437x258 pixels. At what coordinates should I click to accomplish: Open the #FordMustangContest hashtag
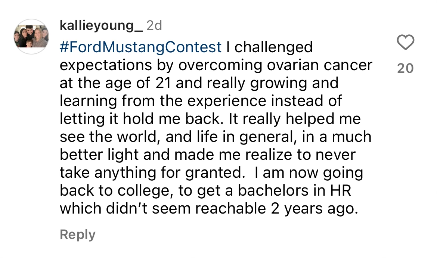tap(140, 47)
